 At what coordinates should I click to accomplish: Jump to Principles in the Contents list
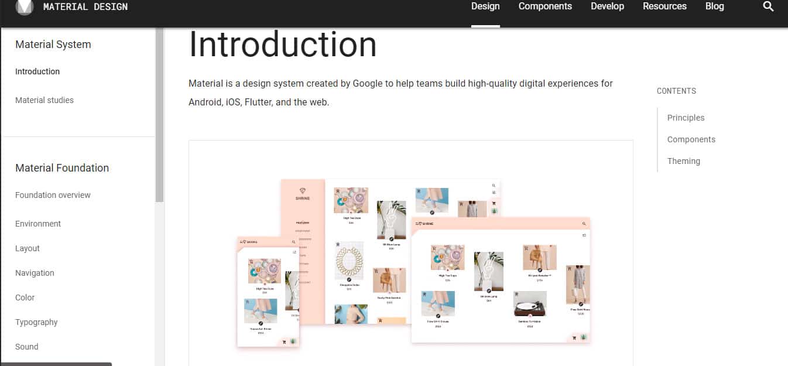click(x=686, y=117)
